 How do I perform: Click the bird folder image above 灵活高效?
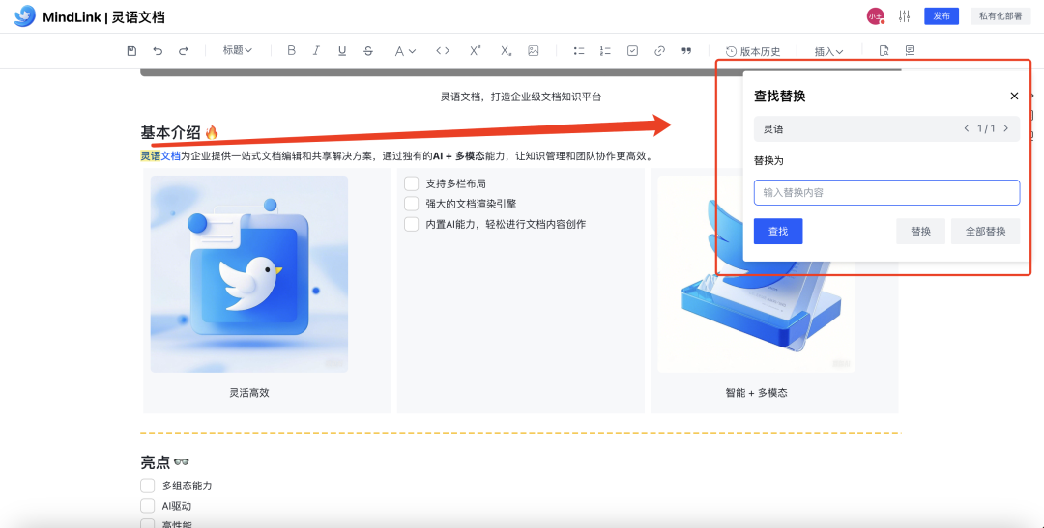point(249,274)
